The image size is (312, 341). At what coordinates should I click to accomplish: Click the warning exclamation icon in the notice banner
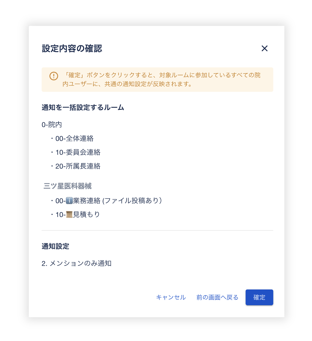[53, 76]
